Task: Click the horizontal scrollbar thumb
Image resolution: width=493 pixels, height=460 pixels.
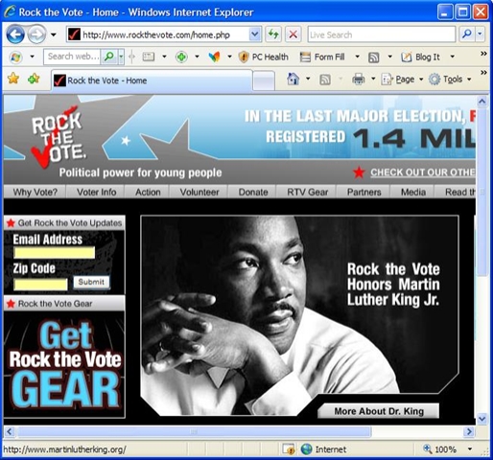Action: pyautogui.click(x=194, y=432)
